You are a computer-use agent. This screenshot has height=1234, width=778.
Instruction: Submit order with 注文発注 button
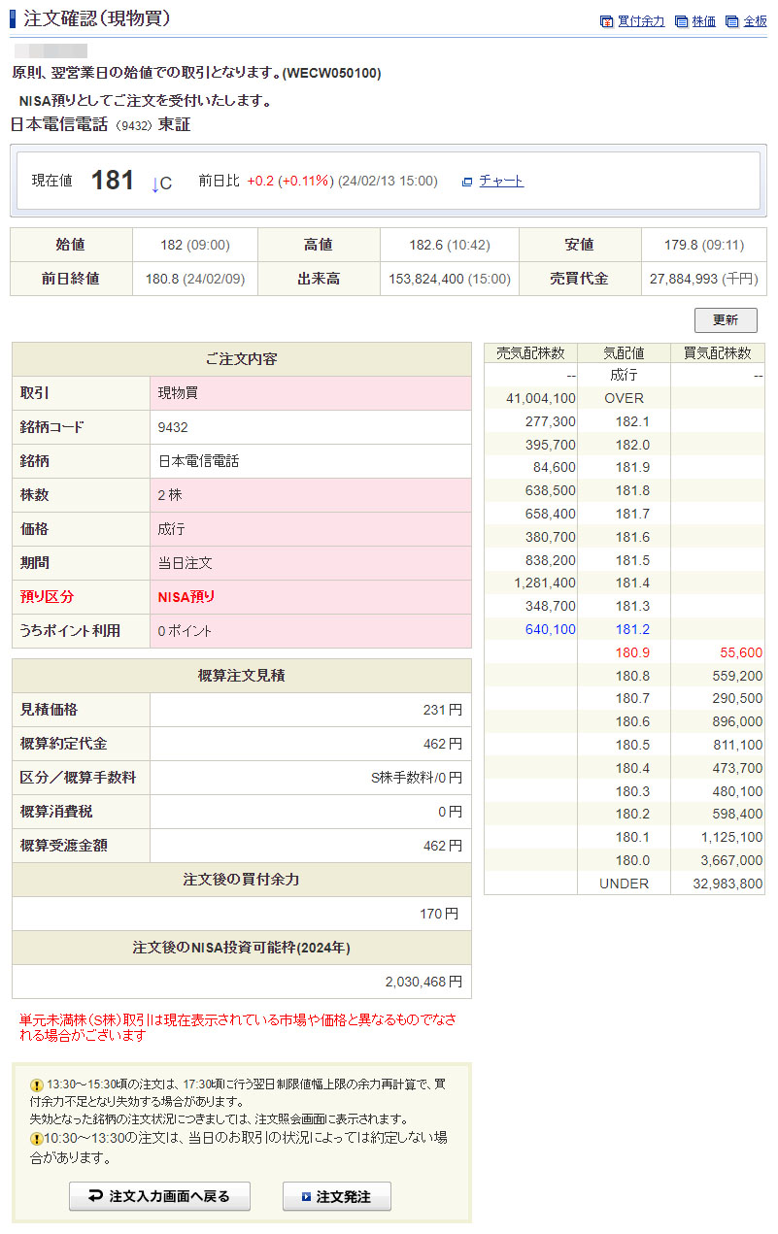pyautogui.click(x=337, y=1196)
